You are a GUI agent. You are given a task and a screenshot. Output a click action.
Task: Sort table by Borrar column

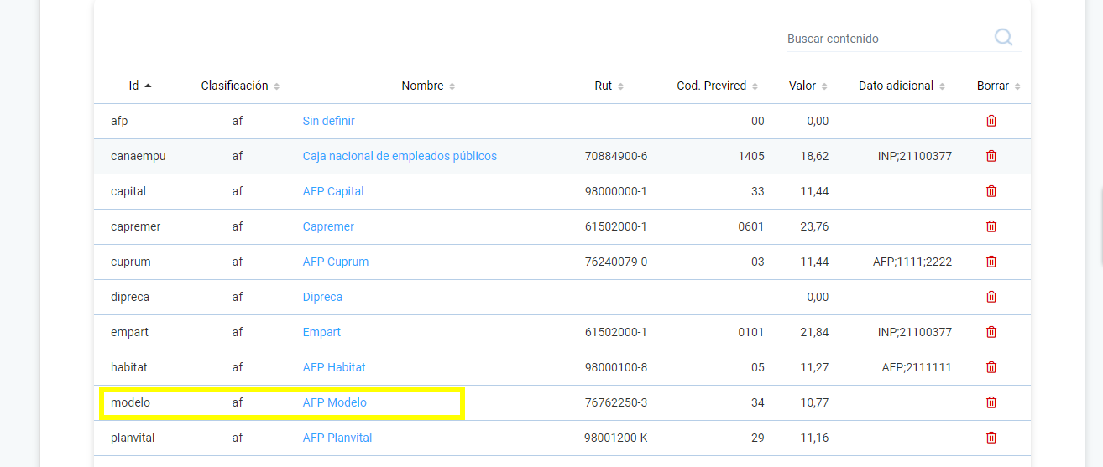(998, 86)
